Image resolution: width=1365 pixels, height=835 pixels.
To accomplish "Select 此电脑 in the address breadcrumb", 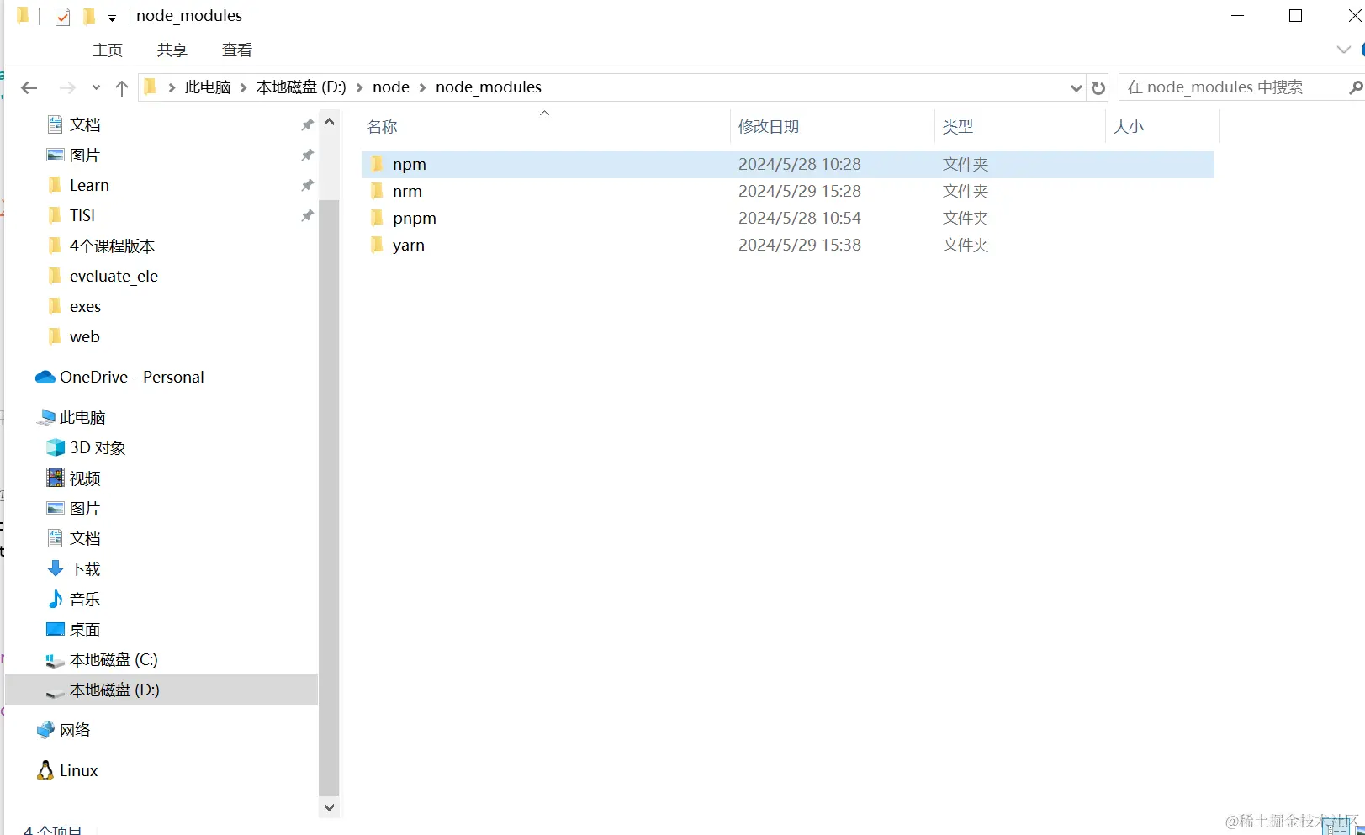I will coord(208,87).
